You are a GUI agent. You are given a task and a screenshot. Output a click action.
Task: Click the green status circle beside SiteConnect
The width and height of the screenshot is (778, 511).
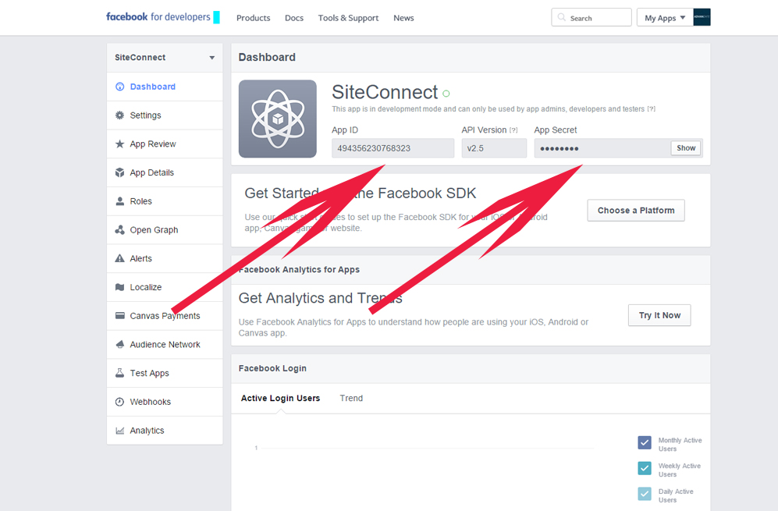click(446, 94)
